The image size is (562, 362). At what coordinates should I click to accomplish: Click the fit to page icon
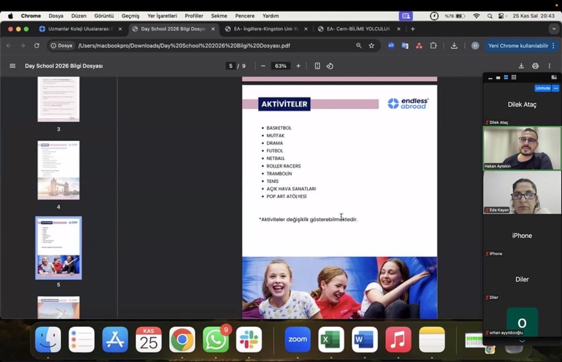coord(317,66)
